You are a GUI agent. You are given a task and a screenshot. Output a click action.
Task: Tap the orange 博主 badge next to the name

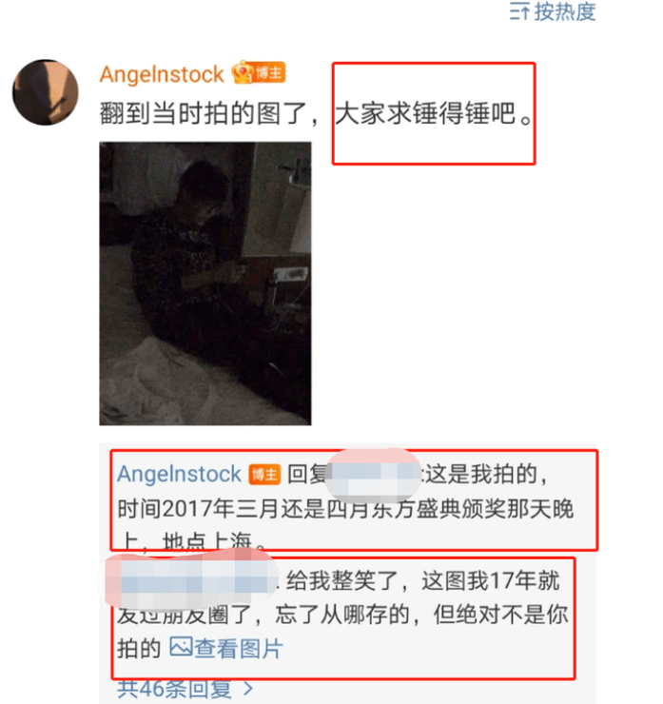point(269,72)
